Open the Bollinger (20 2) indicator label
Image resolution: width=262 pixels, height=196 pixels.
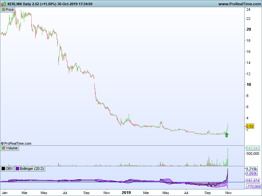(30, 169)
